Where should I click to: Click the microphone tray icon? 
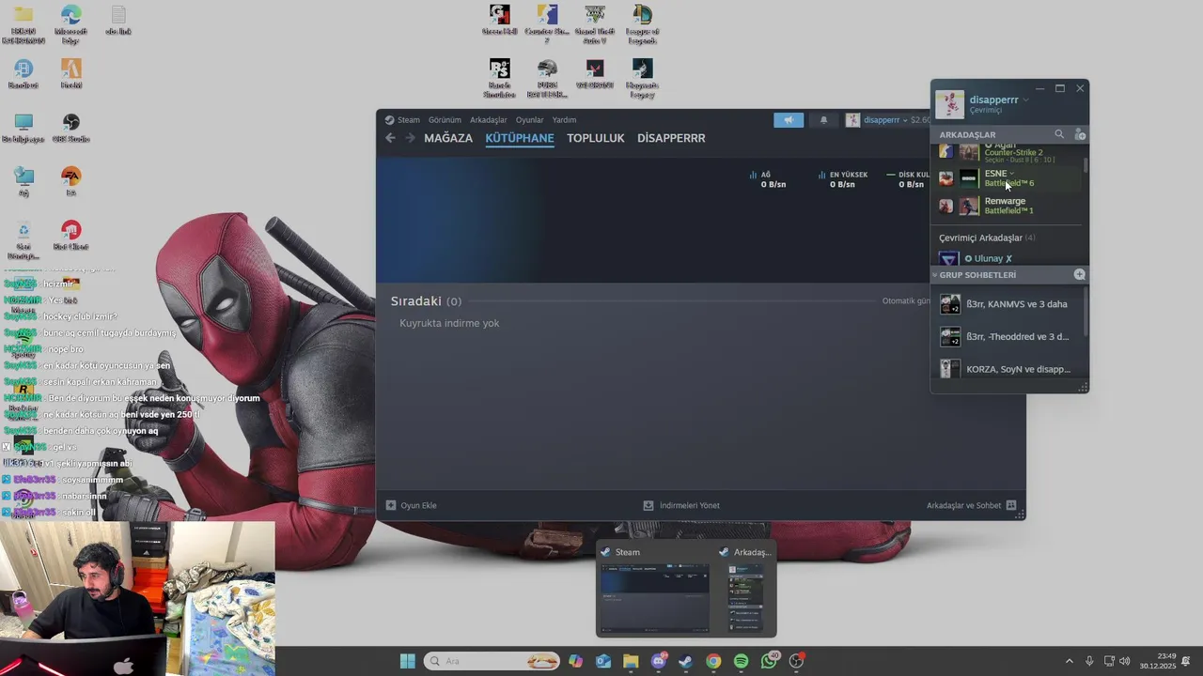pyautogui.click(x=1089, y=661)
